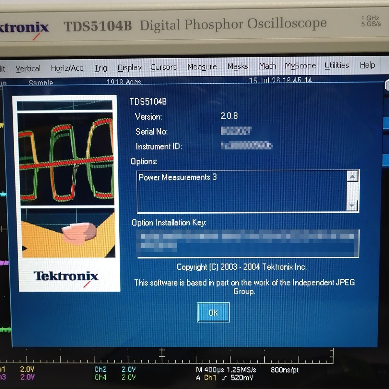The image size is (389, 389).
Task: Click the Copyright 2003 - 2004 Tektronix text
Action: pos(242,267)
